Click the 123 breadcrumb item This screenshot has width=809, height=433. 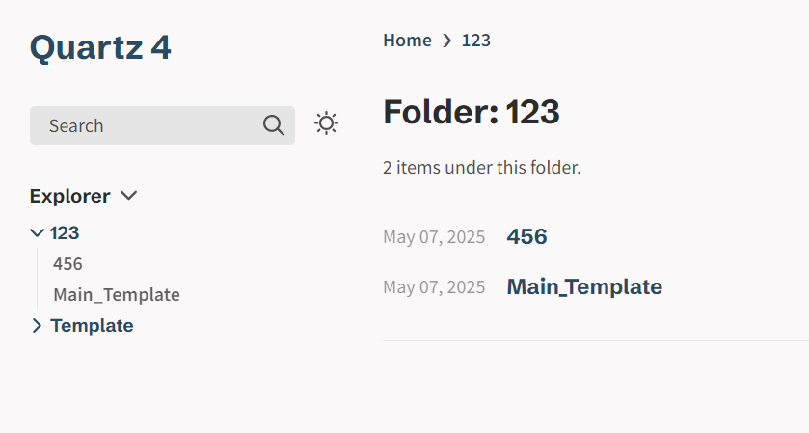(475, 41)
